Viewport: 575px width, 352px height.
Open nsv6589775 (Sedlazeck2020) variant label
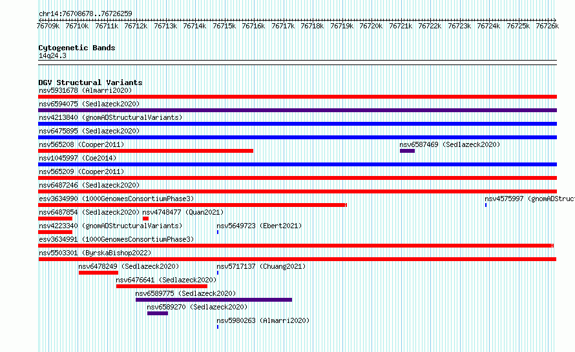[185, 293]
